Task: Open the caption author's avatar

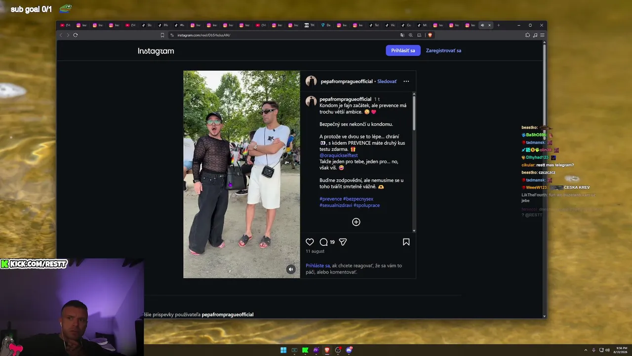Action: (x=311, y=101)
